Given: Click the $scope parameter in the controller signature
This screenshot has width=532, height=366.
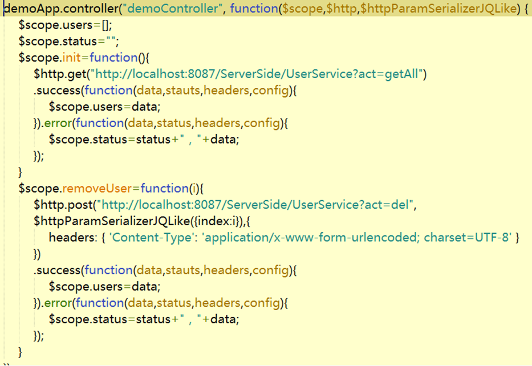Looking at the screenshot, I should (302, 8).
